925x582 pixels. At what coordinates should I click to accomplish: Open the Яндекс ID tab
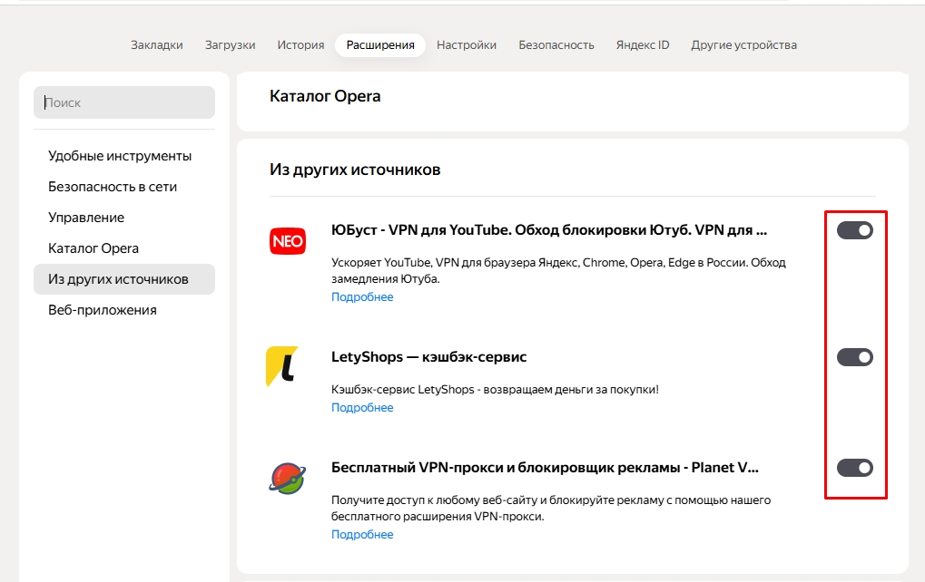click(643, 45)
